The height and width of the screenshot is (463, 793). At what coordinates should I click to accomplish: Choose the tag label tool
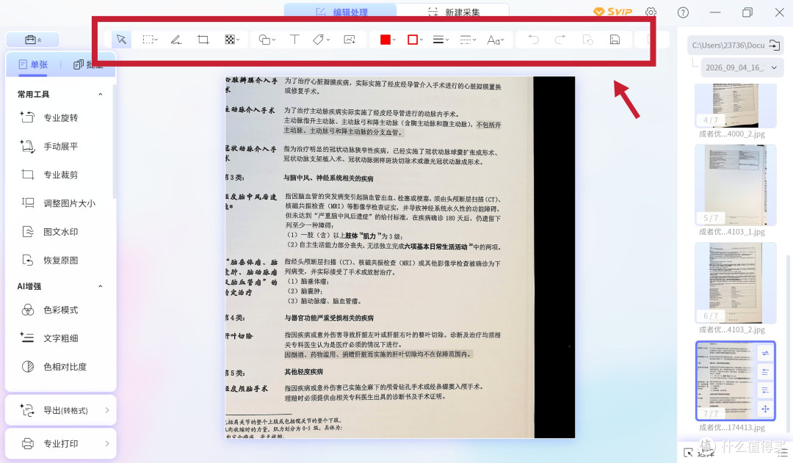click(318, 40)
